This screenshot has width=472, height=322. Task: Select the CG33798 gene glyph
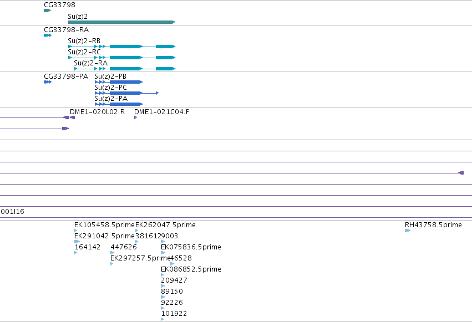tap(48, 11)
